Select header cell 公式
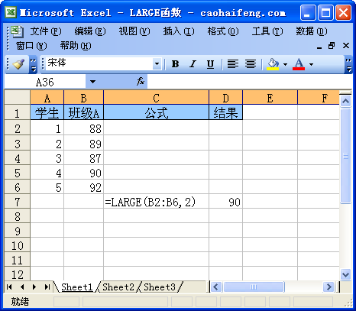 coord(156,112)
